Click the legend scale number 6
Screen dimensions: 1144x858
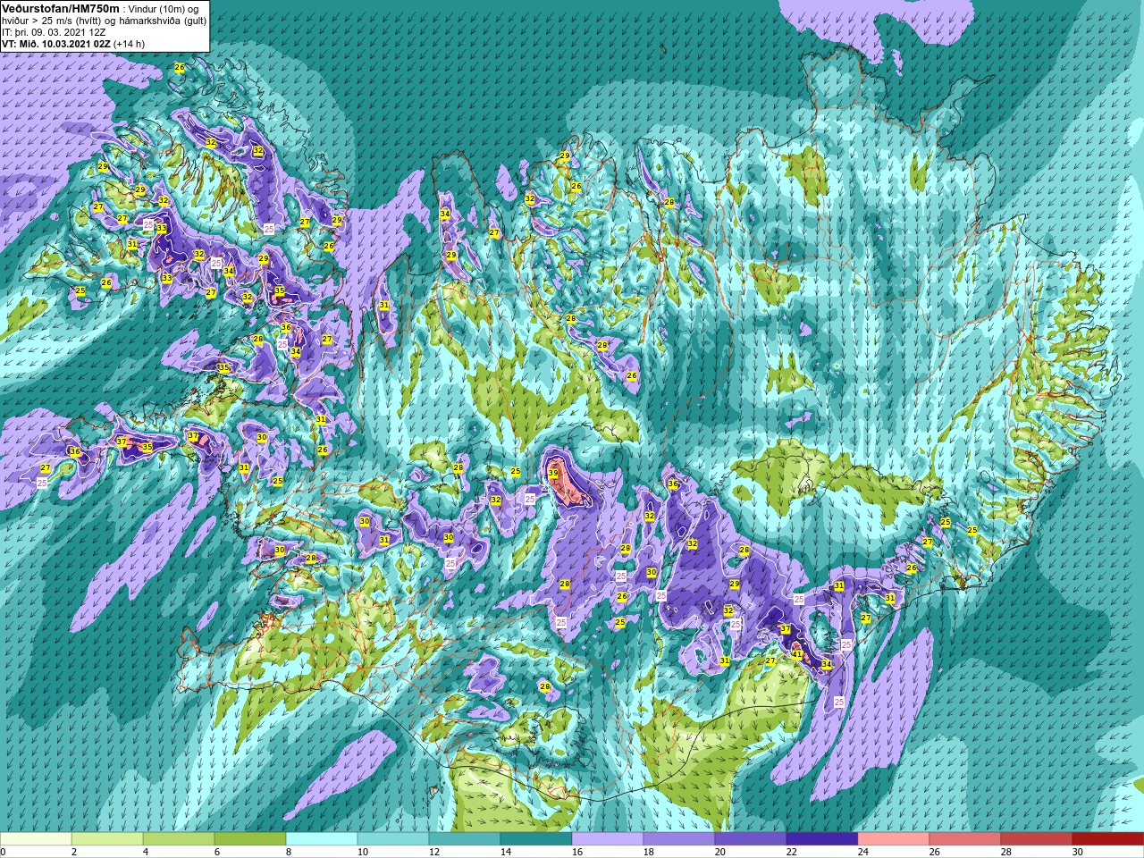(x=216, y=852)
